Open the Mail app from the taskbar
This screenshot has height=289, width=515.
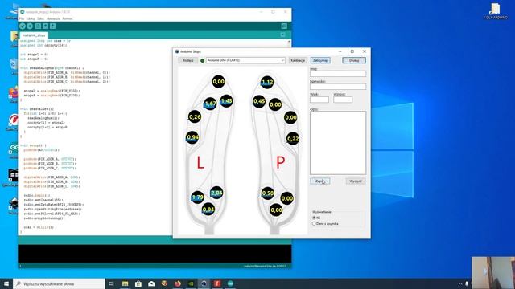pos(151,283)
